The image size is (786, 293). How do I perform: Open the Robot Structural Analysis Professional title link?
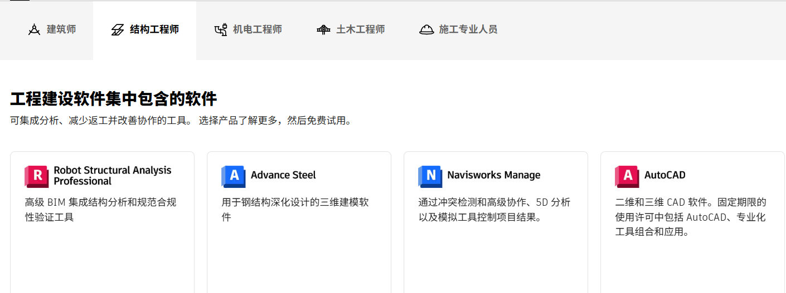tap(112, 176)
